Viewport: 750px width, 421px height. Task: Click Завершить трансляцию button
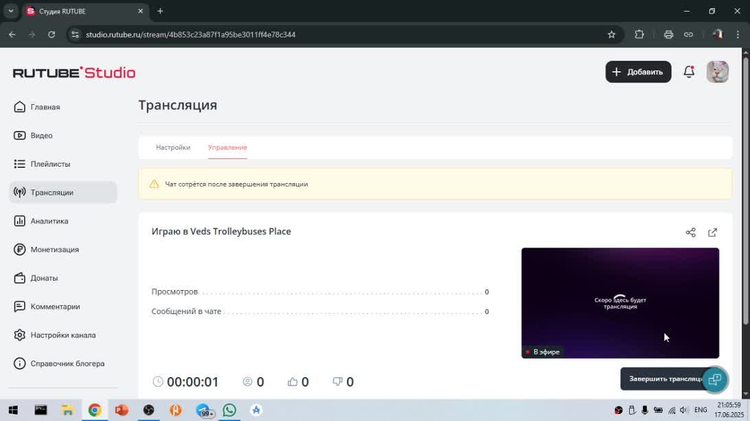pos(663,378)
